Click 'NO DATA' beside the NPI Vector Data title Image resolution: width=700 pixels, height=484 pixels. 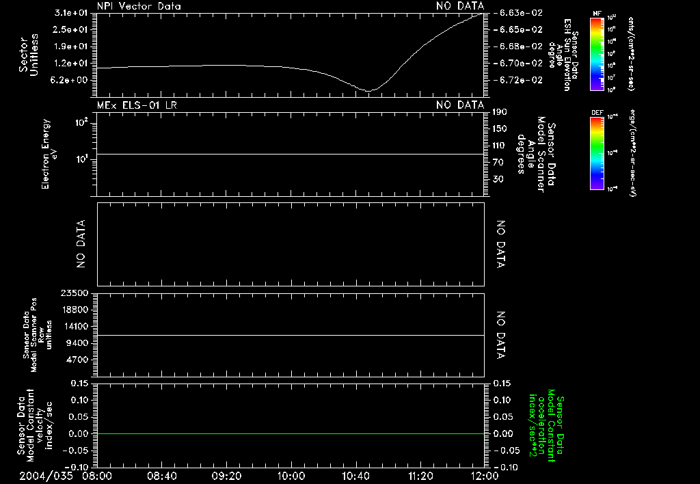(x=460, y=6)
